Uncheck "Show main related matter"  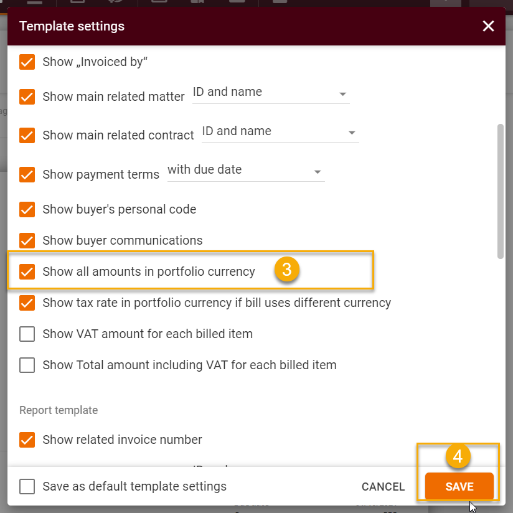tap(27, 96)
